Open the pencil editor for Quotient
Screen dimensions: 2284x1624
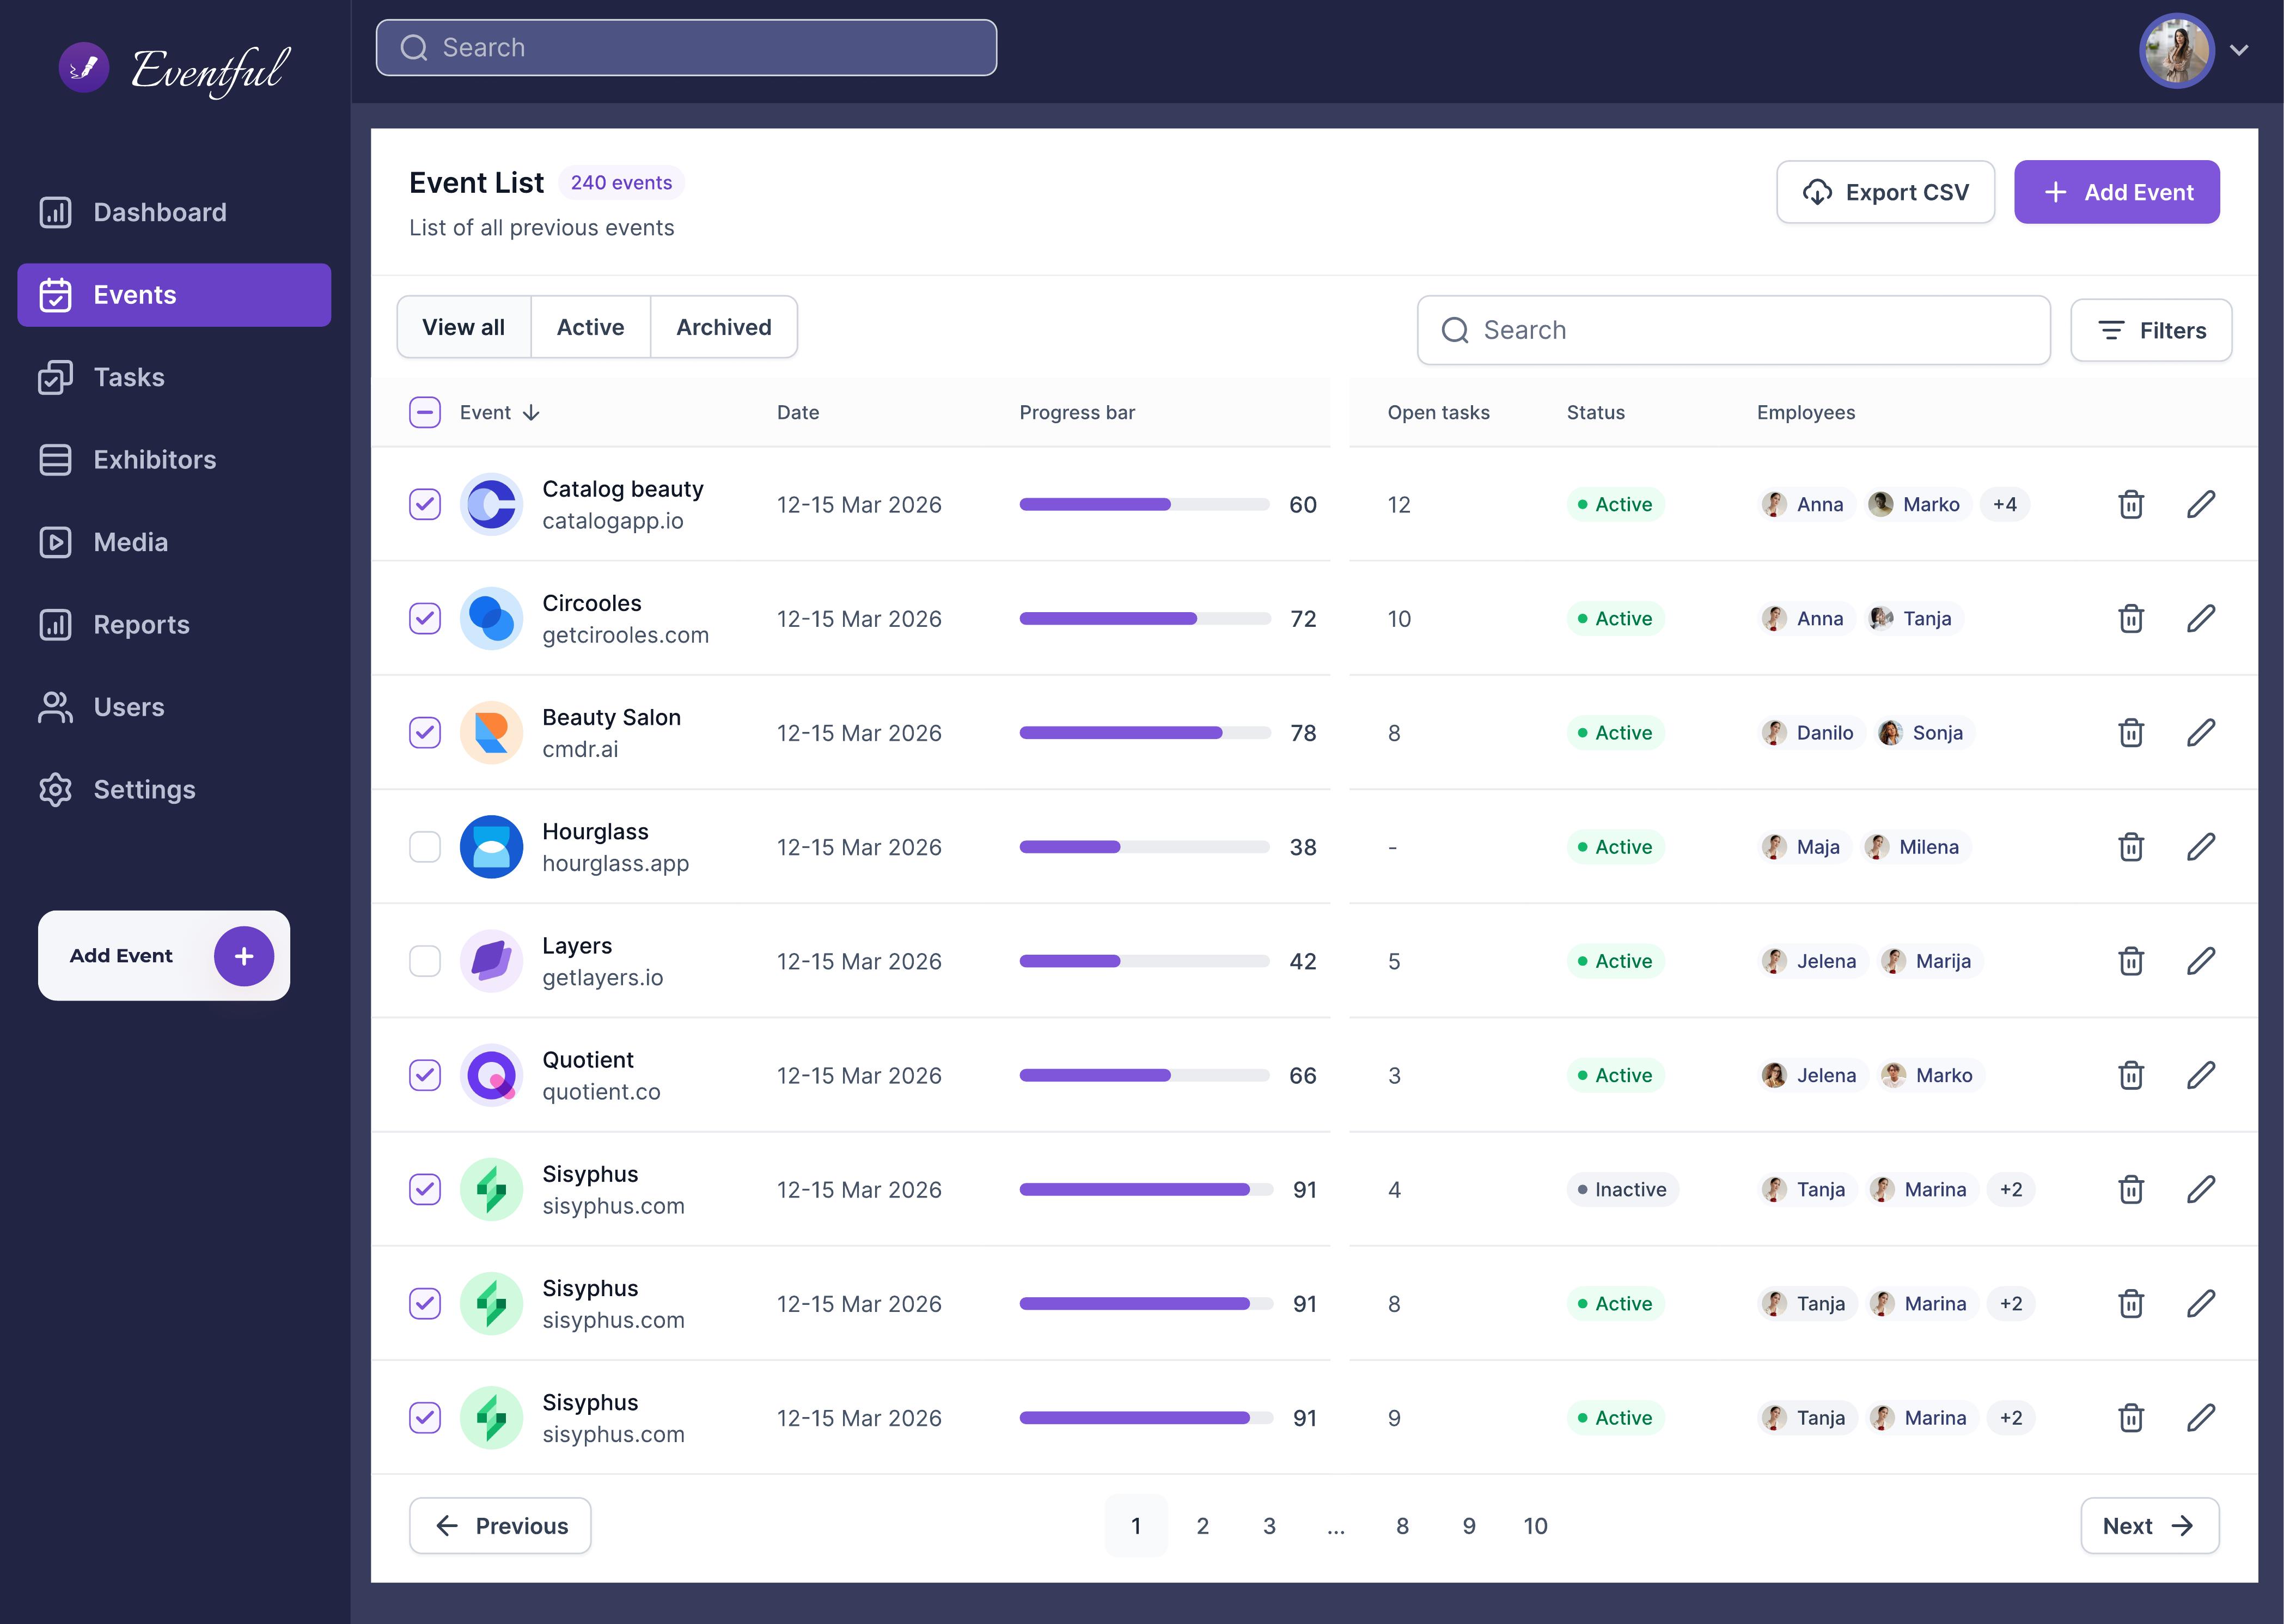(2201, 1075)
